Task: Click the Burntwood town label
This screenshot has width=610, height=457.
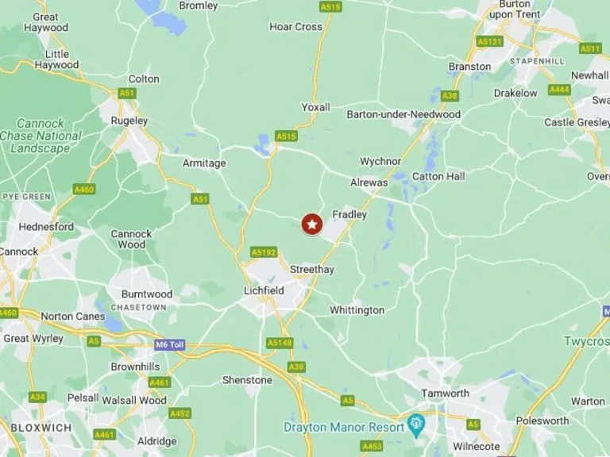Action: click(x=147, y=294)
